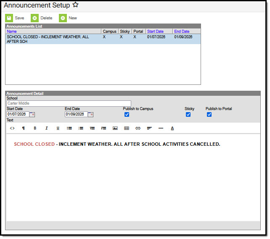Toggle italic formatting
This screenshot has height=239, width=270.
pyautogui.click(x=47, y=128)
